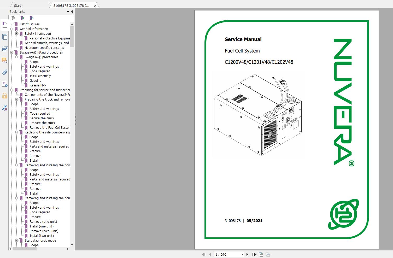393x258 pixels.
Task: Open the signature pen tool panel
Action: click(x=4, y=108)
